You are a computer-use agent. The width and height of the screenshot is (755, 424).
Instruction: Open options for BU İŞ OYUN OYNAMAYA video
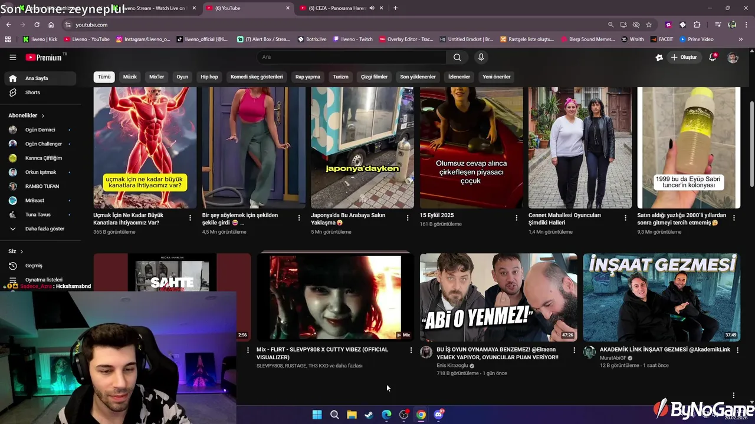574,350
